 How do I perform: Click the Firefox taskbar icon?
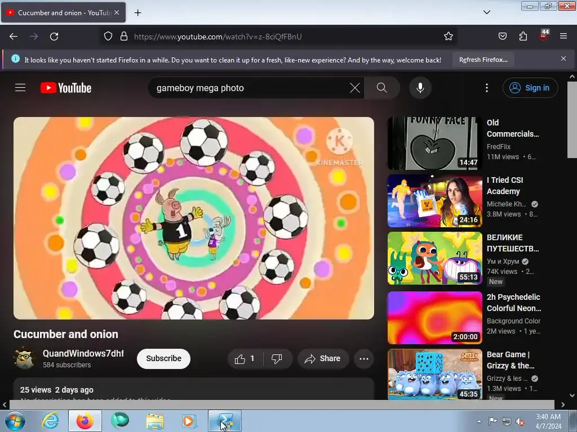[85, 421]
